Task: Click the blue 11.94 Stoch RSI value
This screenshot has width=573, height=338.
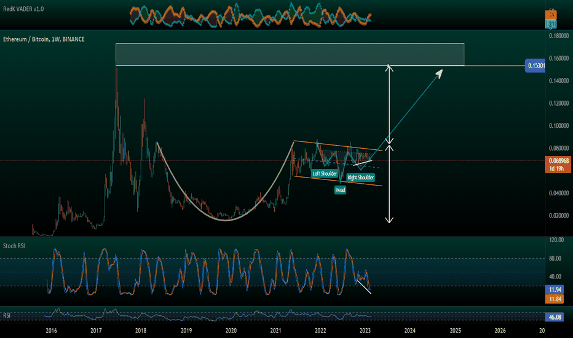Action: [555, 290]
